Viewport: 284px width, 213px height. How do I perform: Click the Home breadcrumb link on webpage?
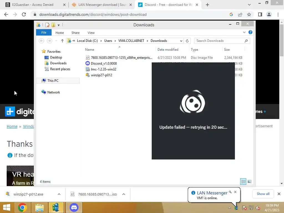(x=12, y=126)
